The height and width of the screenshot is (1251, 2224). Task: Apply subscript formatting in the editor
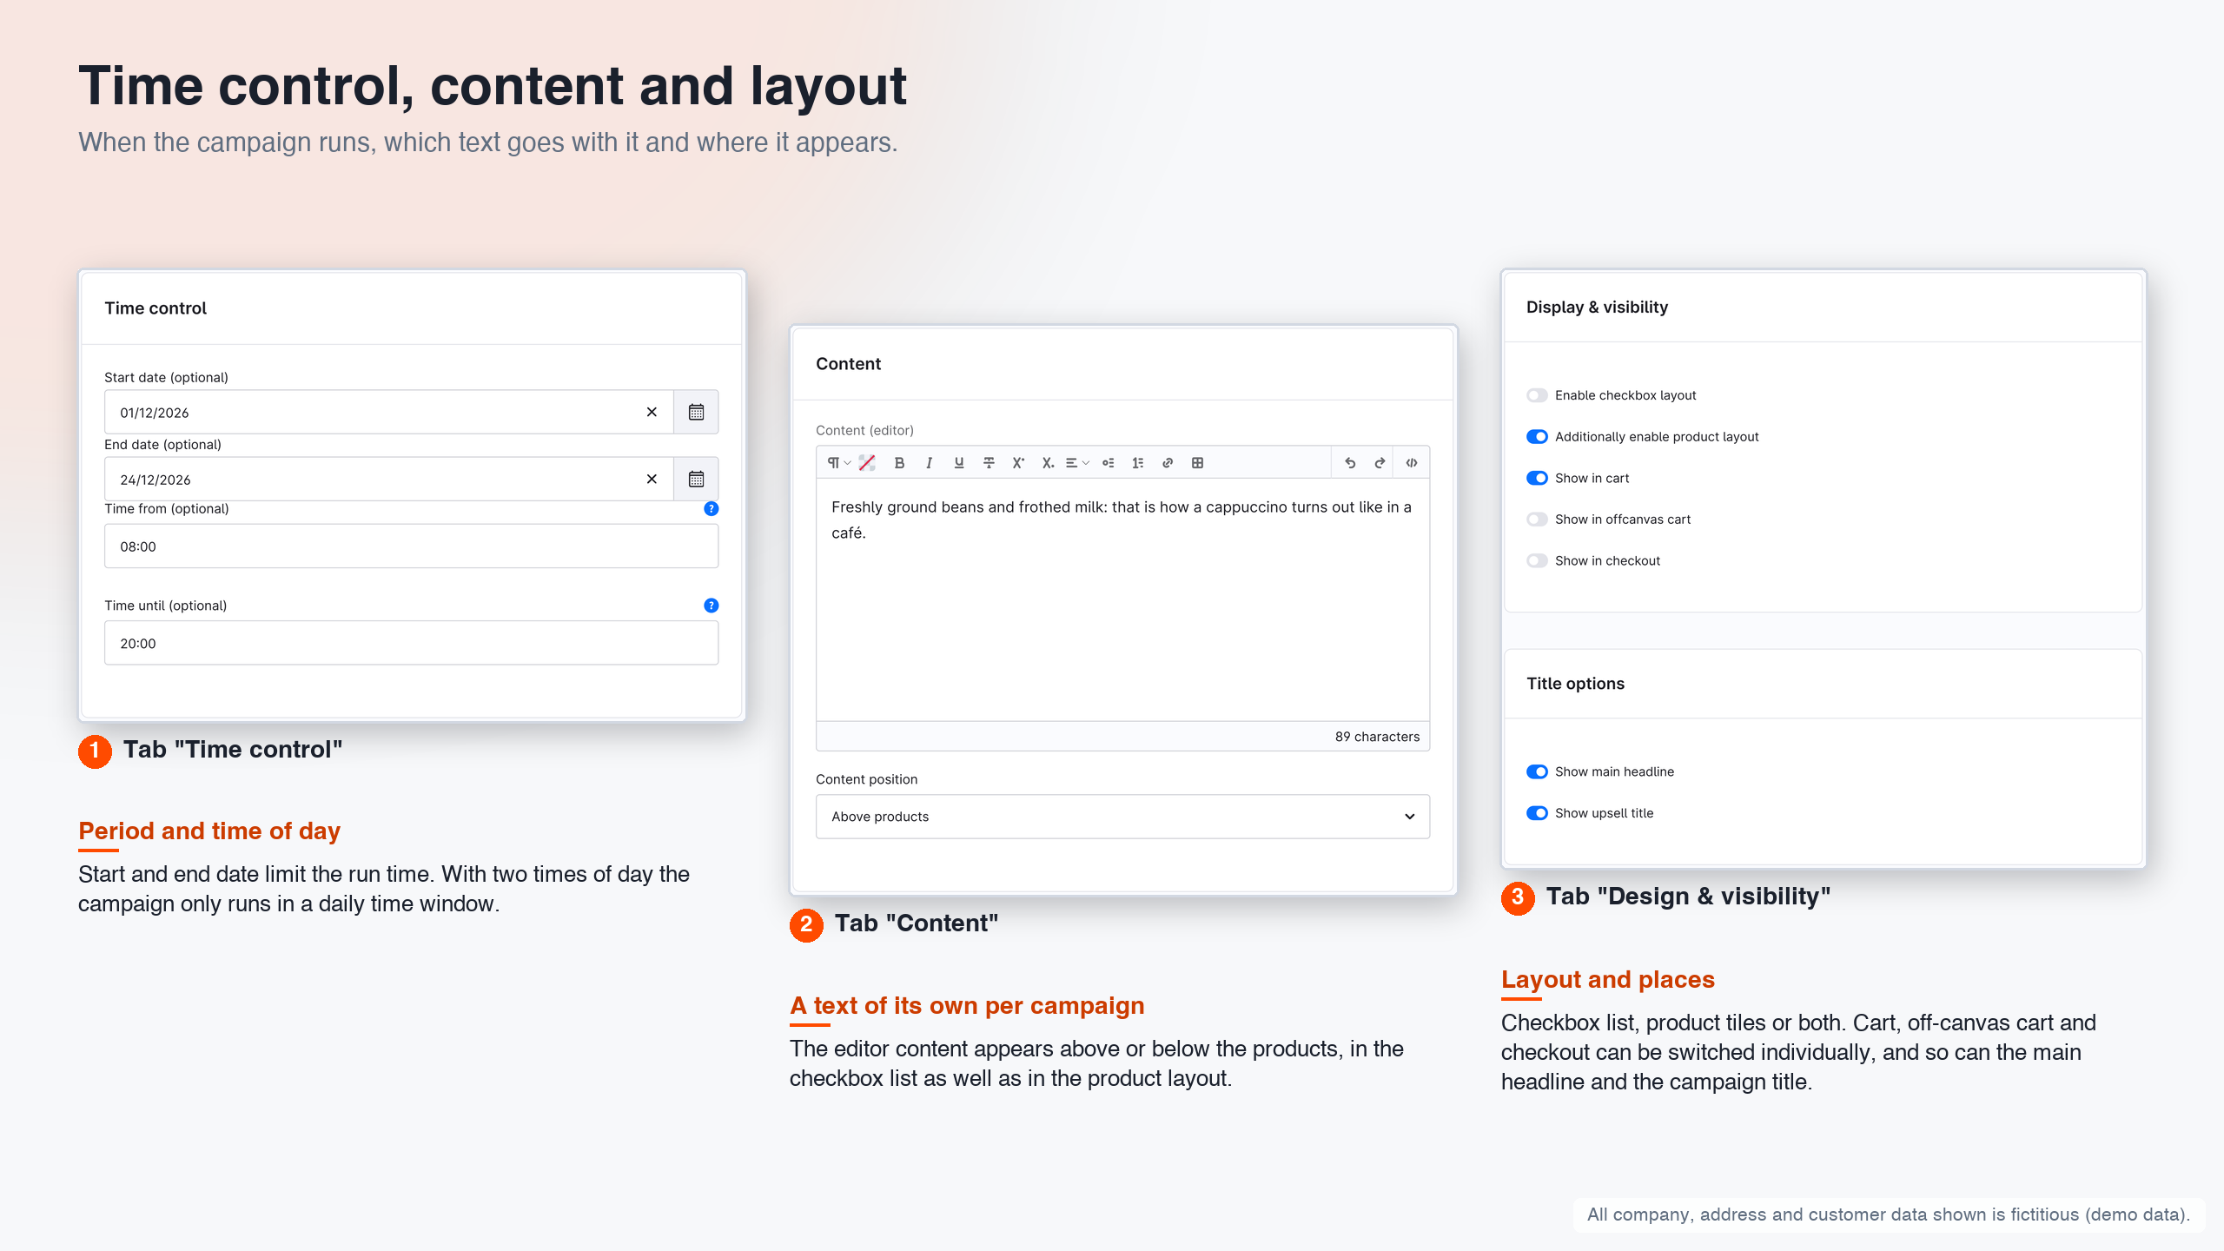coord(1048,463)
